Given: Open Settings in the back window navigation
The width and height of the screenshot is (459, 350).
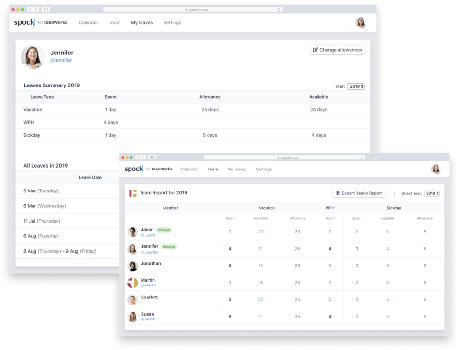Looking at the screenshot, I should coord(172,23).
